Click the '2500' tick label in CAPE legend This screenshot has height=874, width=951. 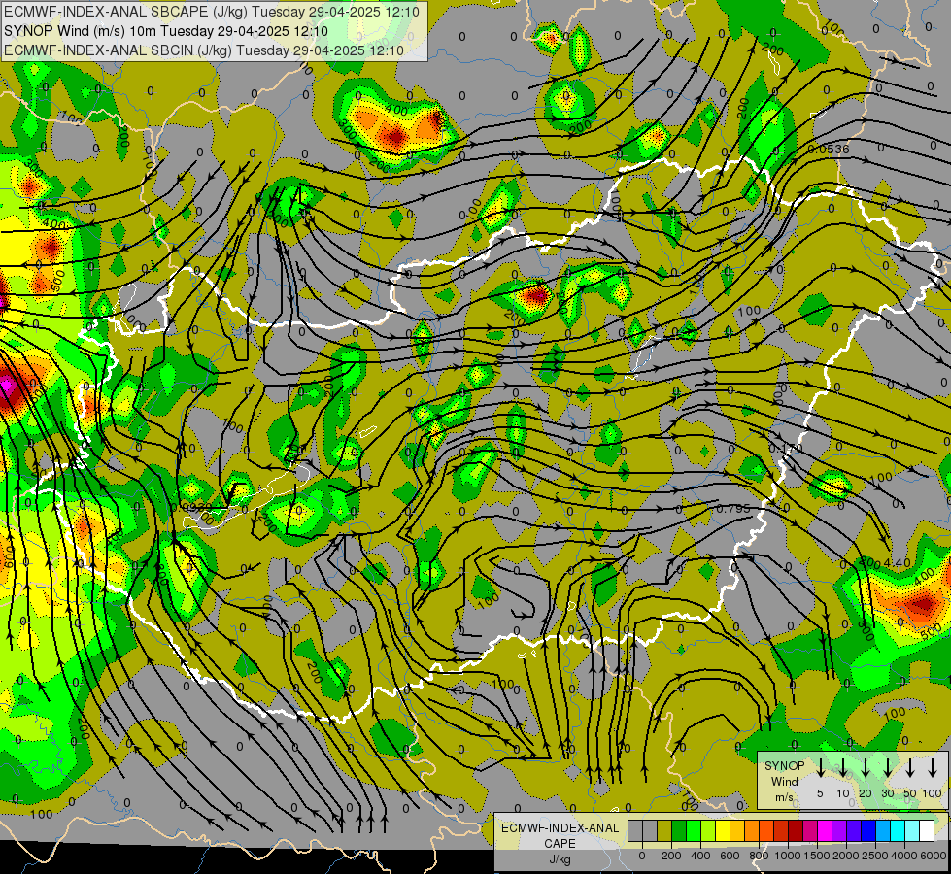pyautogui.click(x=875, y=856)
